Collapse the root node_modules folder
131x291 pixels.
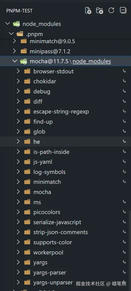7,24
